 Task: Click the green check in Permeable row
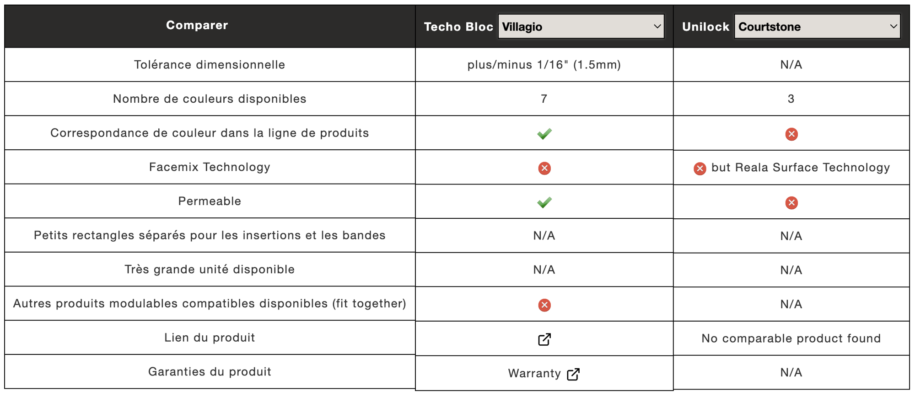544,202
